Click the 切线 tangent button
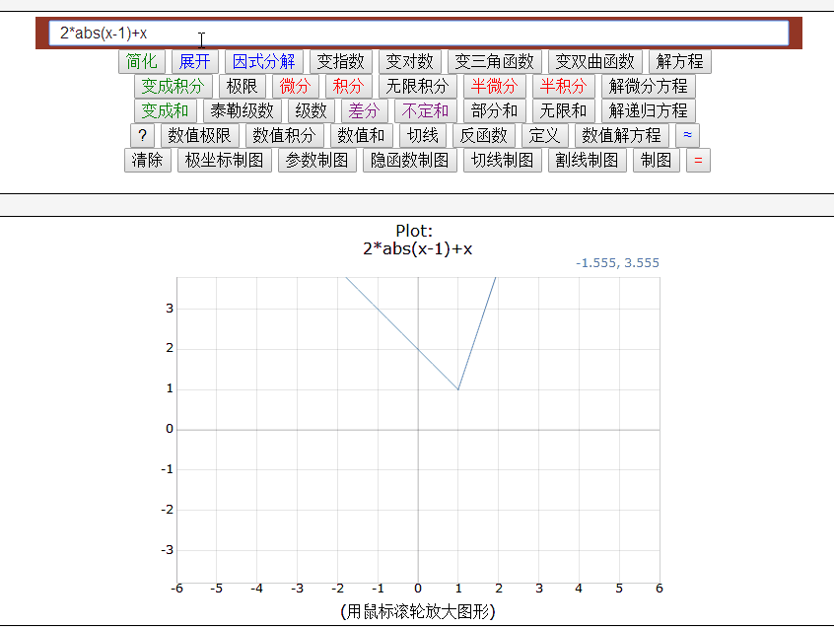834x627 pixels. pyautogui.click(x=422, y=136)
